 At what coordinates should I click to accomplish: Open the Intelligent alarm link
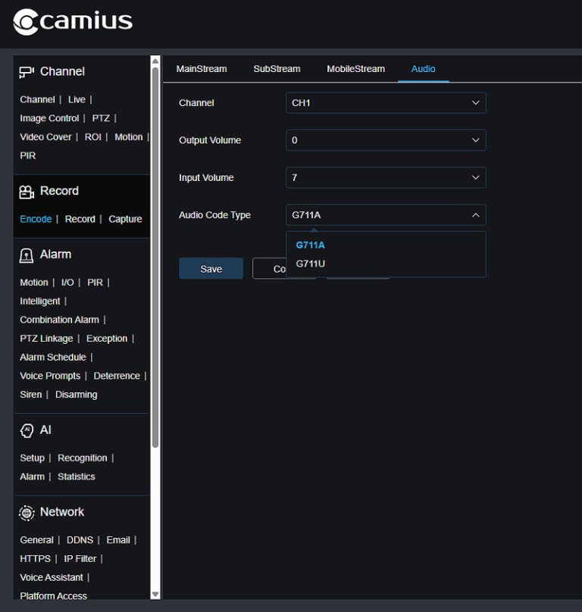pos(40,301)
